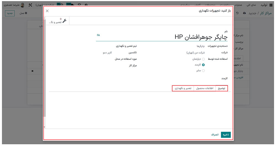Select the سایر radio option
Viewport: 276px width, 146px height.
point(203,71)
